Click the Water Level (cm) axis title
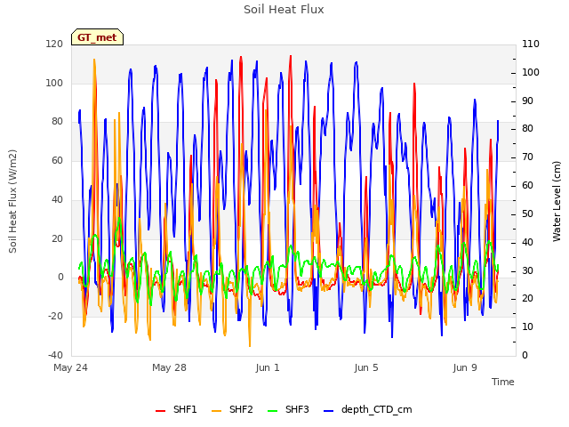Viewport: 569px width, 427px height. tap(557, 201)
